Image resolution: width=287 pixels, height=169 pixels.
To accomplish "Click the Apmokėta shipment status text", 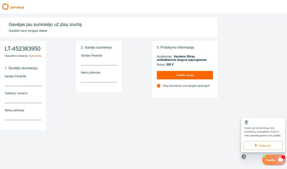I will point(35,56).
